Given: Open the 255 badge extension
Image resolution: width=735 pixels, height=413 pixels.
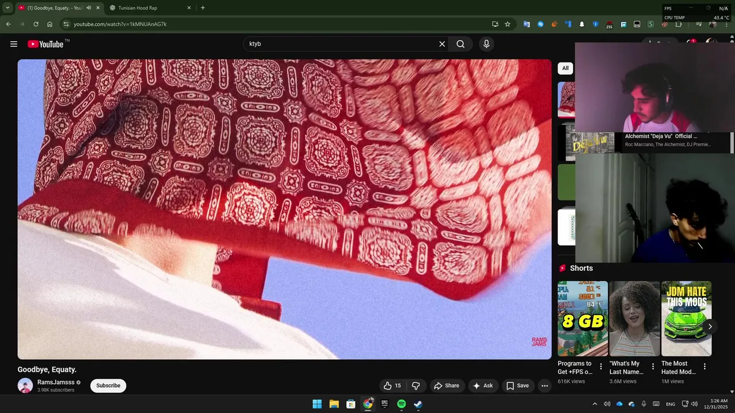Looking at the screenshot, I should [609, 24].
